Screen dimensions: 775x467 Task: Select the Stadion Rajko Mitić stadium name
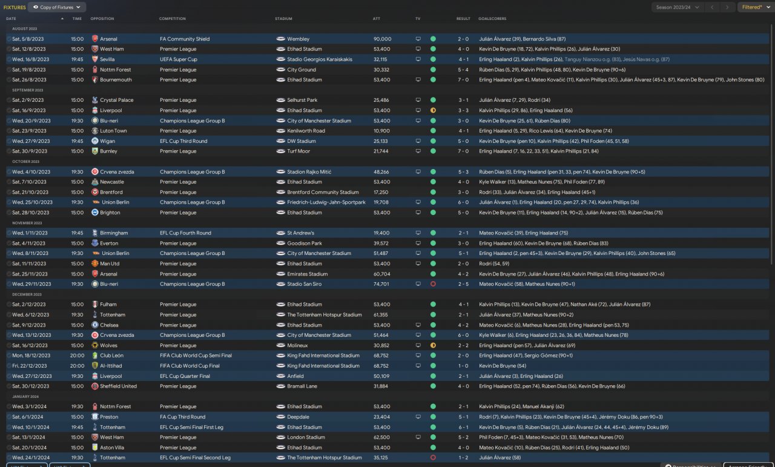pyautogui.click(x=309, y=172)
